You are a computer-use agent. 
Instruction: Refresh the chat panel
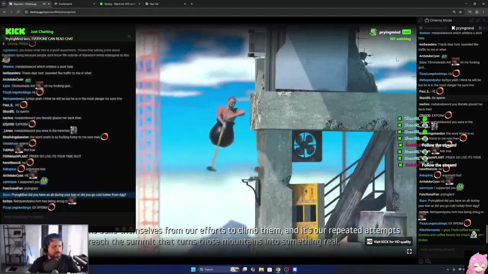421,20
